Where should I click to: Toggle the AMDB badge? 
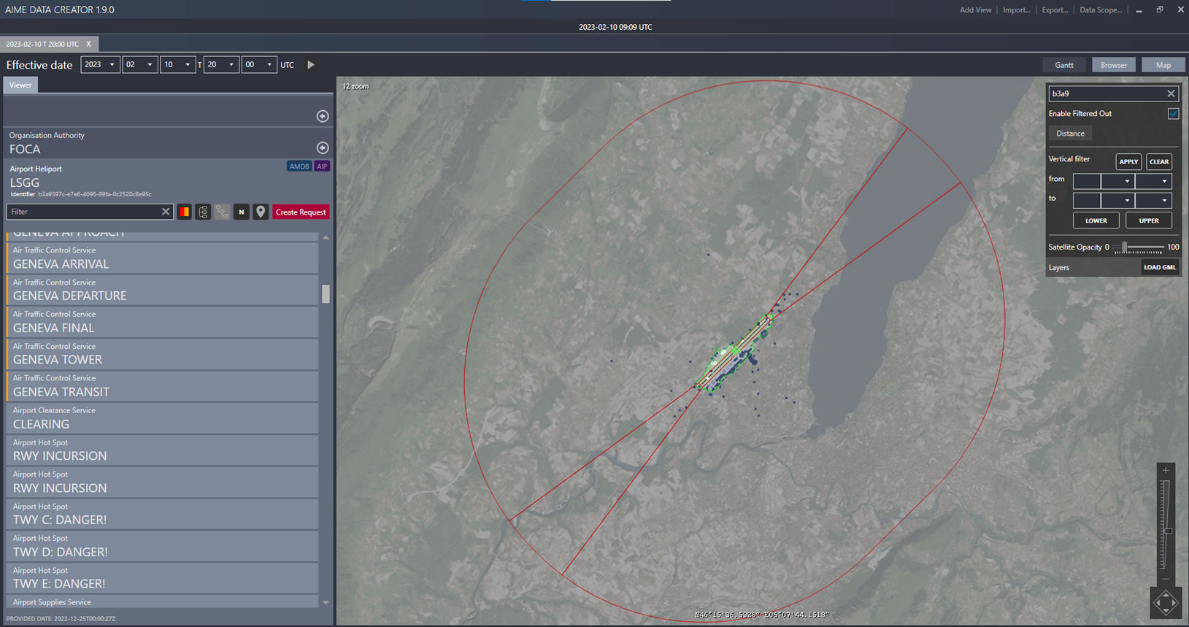[299, 166]
